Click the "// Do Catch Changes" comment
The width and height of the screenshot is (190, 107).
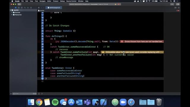[x=57, y=26]
